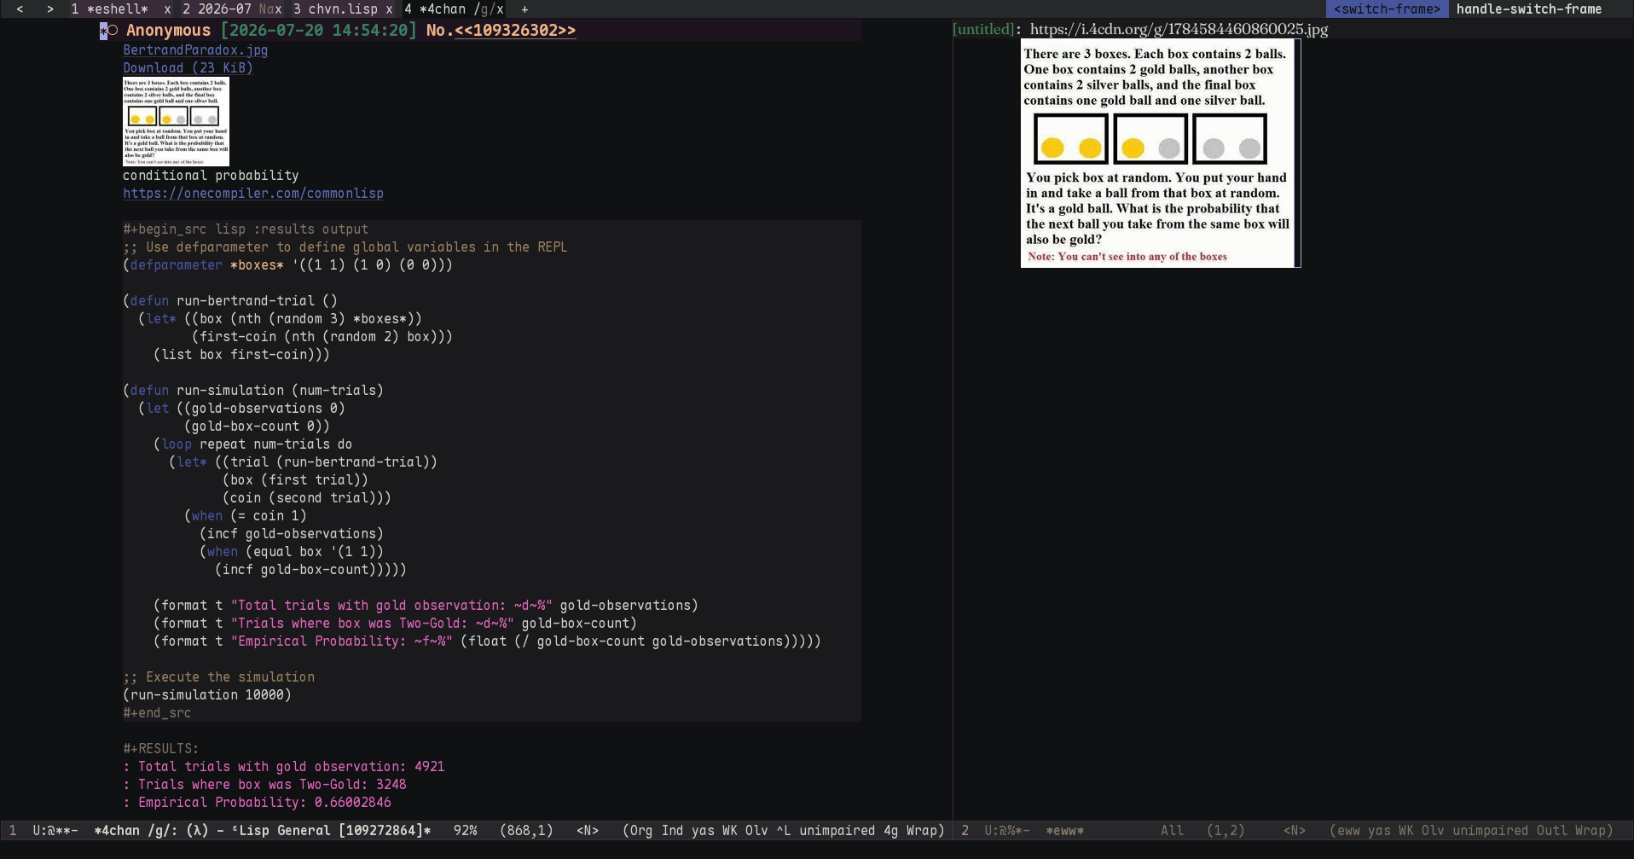Switch to the *eshell* tab
Image resolution: width=1634 pixels, height=859 pixels.
(x=118, y=9)
